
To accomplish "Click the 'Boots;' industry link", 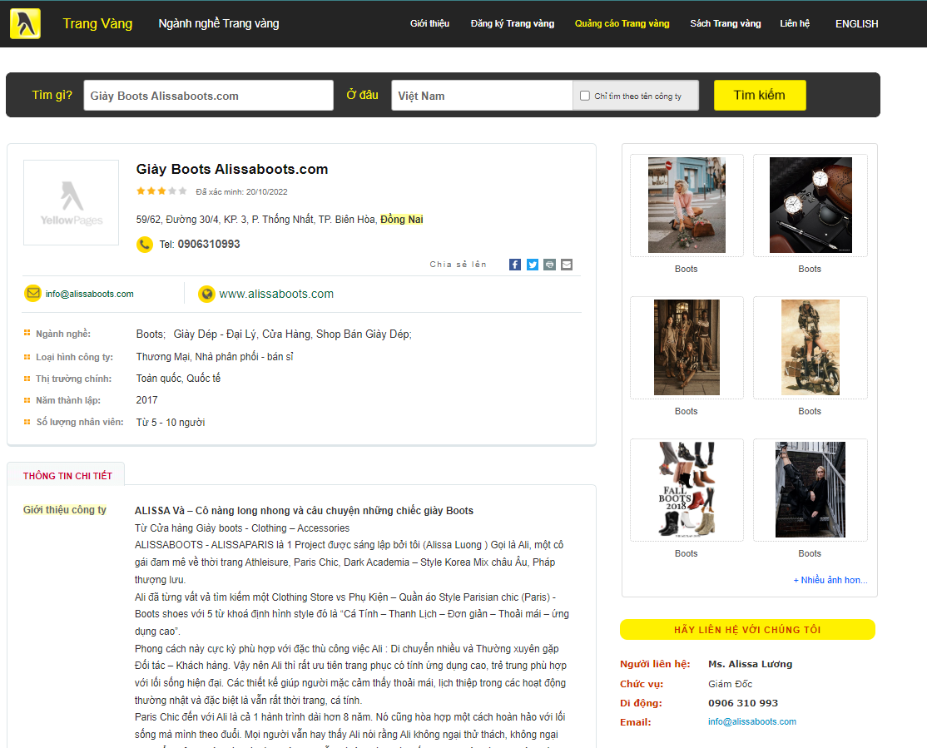I will [x=151, y=334].
